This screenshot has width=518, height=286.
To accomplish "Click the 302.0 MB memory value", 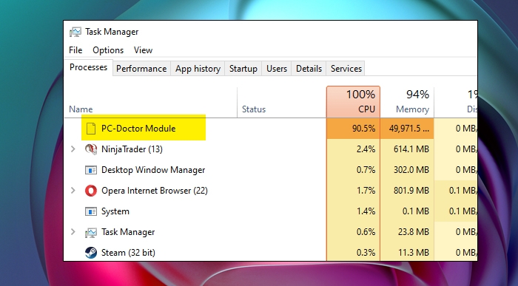I will 411,170.
